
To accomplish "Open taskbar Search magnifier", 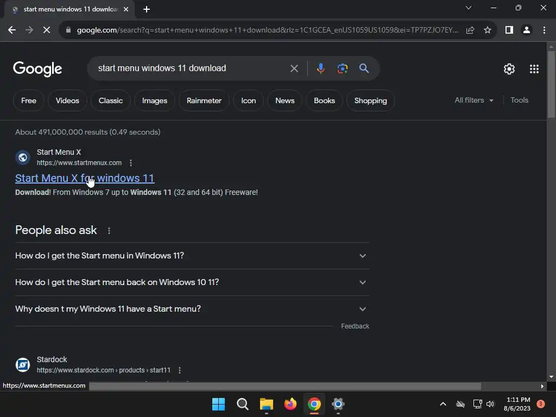I will point(243,404).
